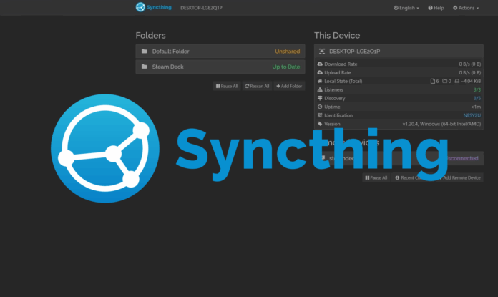Image resolution: width=498 pixels, height=297 pixels.
Task: Open the NESY2U identification link
Action: pos(474,115)
